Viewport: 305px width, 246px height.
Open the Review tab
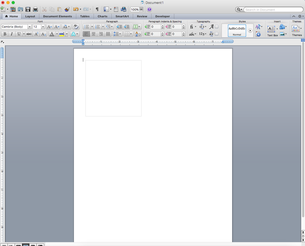point(142,16)
